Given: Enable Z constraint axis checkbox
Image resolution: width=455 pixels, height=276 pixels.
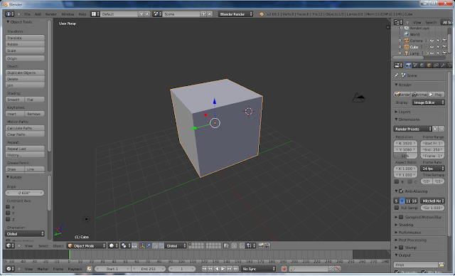Looking at the screenshot, I should pyautogui.click(x=8, y=219).
